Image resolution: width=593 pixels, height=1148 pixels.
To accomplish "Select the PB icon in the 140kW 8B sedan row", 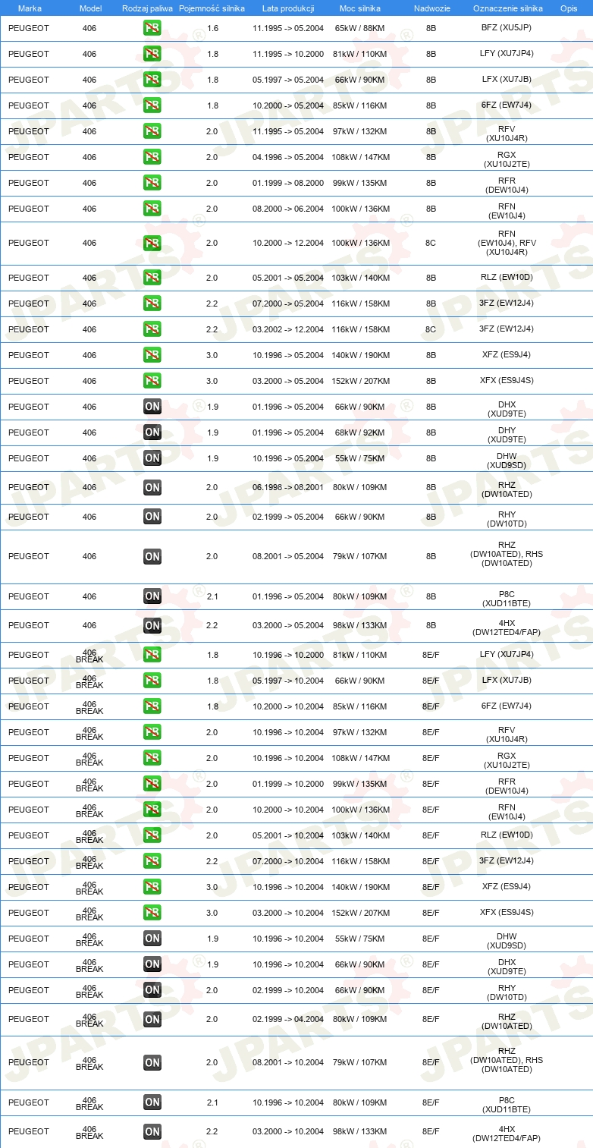I will coord(152,355).
